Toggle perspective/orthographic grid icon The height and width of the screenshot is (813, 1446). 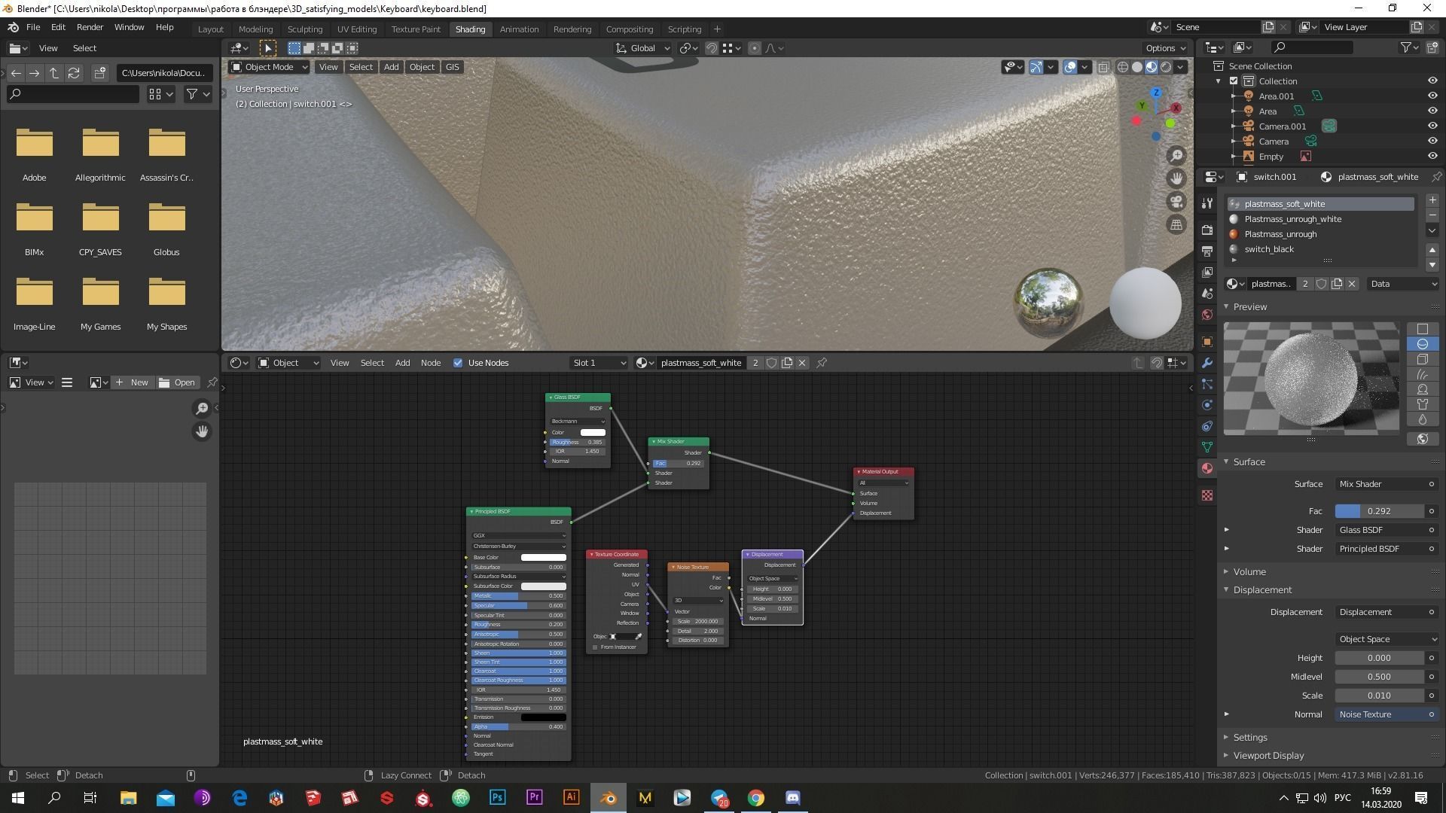click(1176, 225)
